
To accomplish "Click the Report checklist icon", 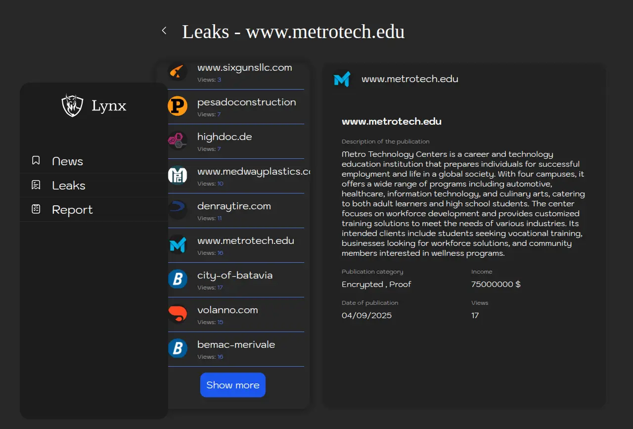I will (36, 209).
